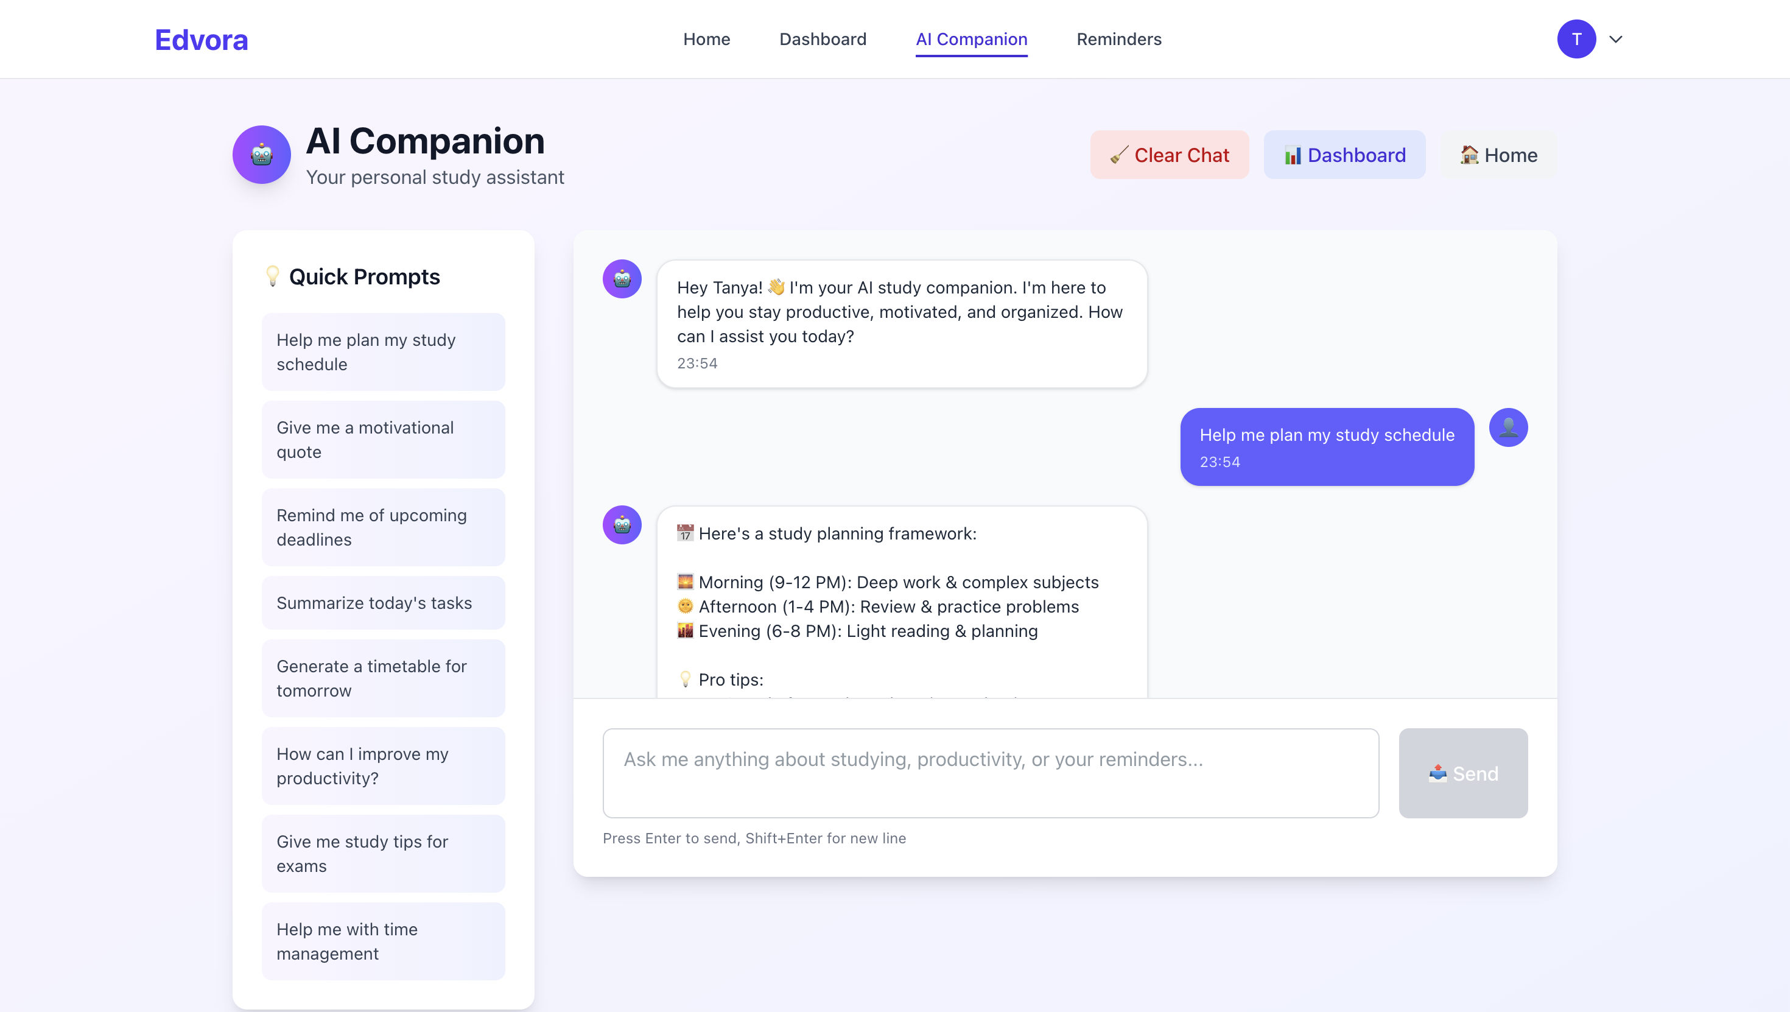The height and width of the screenshot is (1012, 1790).
Task: Expand the profile menu chevron
Action: pos(1616,39)
